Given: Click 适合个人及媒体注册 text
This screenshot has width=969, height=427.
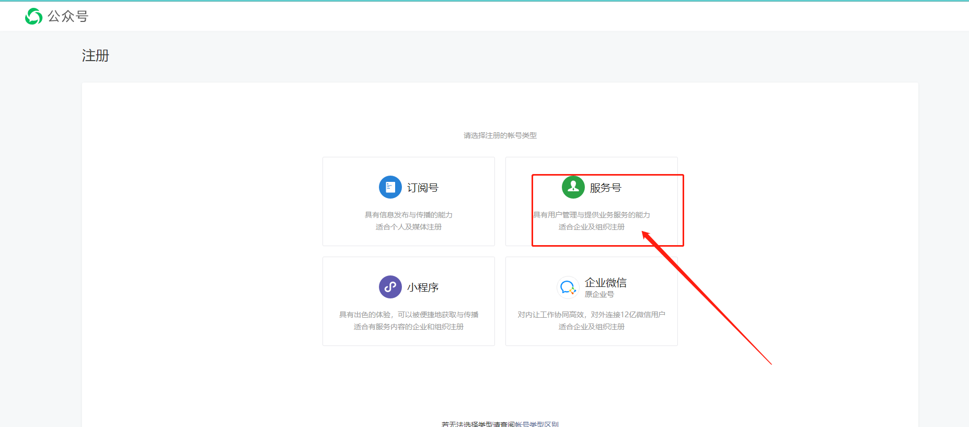Looking at the screenshot, I should (409, 227).
